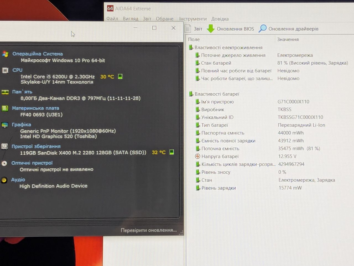Image resolution: width=354 pixels, height=266 pixels.
Task: Click the drive icon beside Пристрої зберігання
Action: coord(5,146)
